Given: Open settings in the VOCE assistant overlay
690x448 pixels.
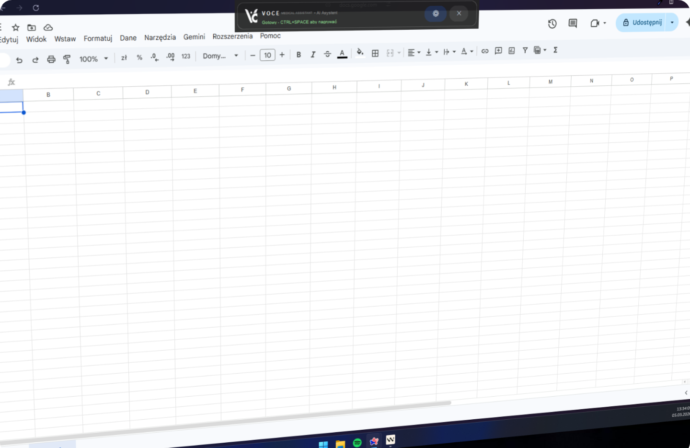Looking at the screenshot, I should (x=436, y=13).
